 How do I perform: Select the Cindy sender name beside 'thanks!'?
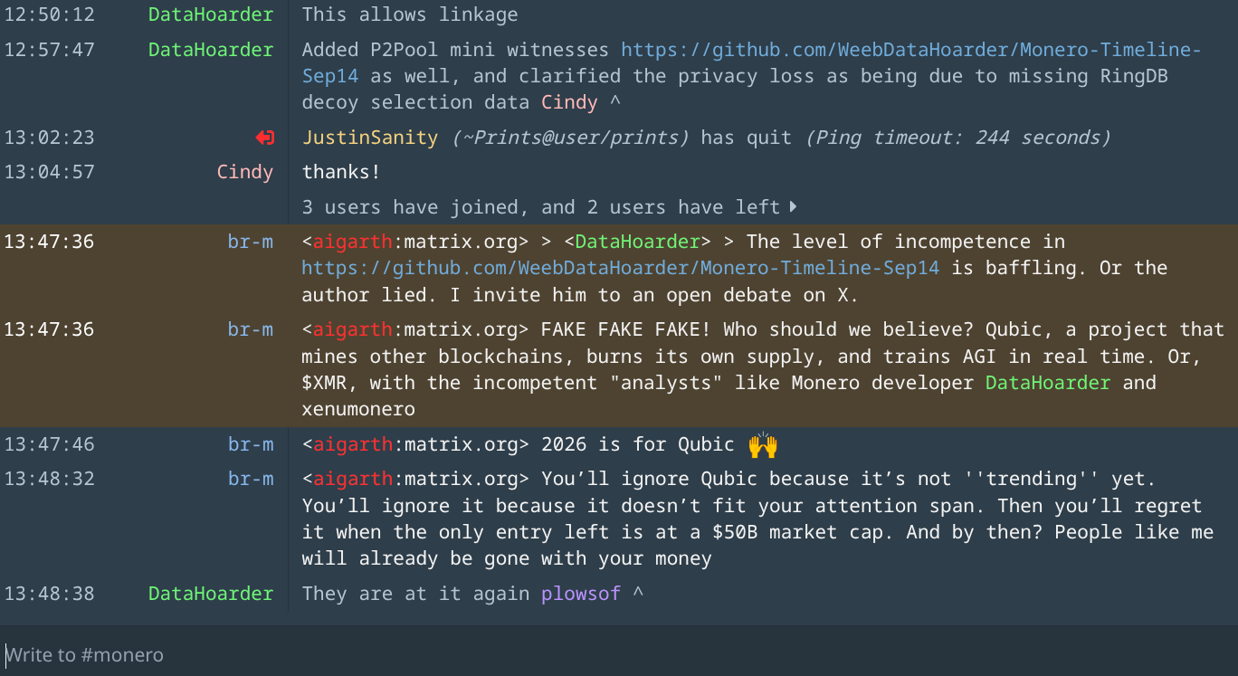(x=244, y=172)
